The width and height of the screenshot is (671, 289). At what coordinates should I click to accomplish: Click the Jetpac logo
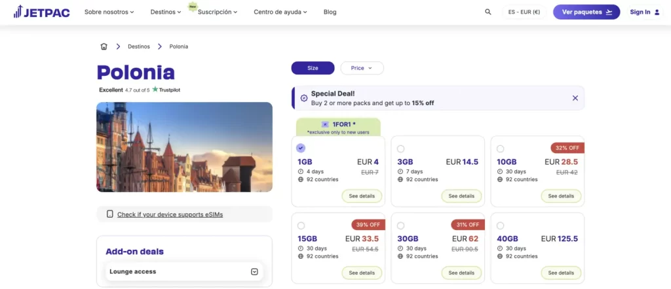coord(41,12)
